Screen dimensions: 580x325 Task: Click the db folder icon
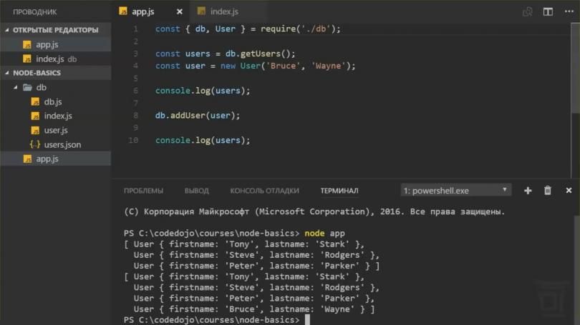27,87
